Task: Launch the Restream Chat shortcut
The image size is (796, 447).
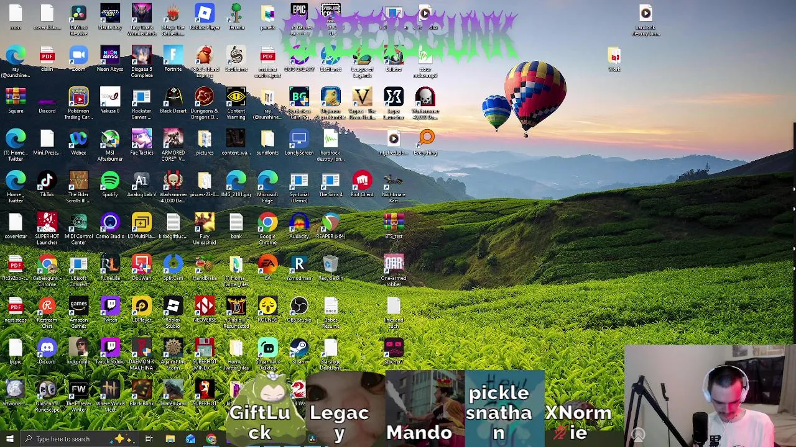Action: 47,312
